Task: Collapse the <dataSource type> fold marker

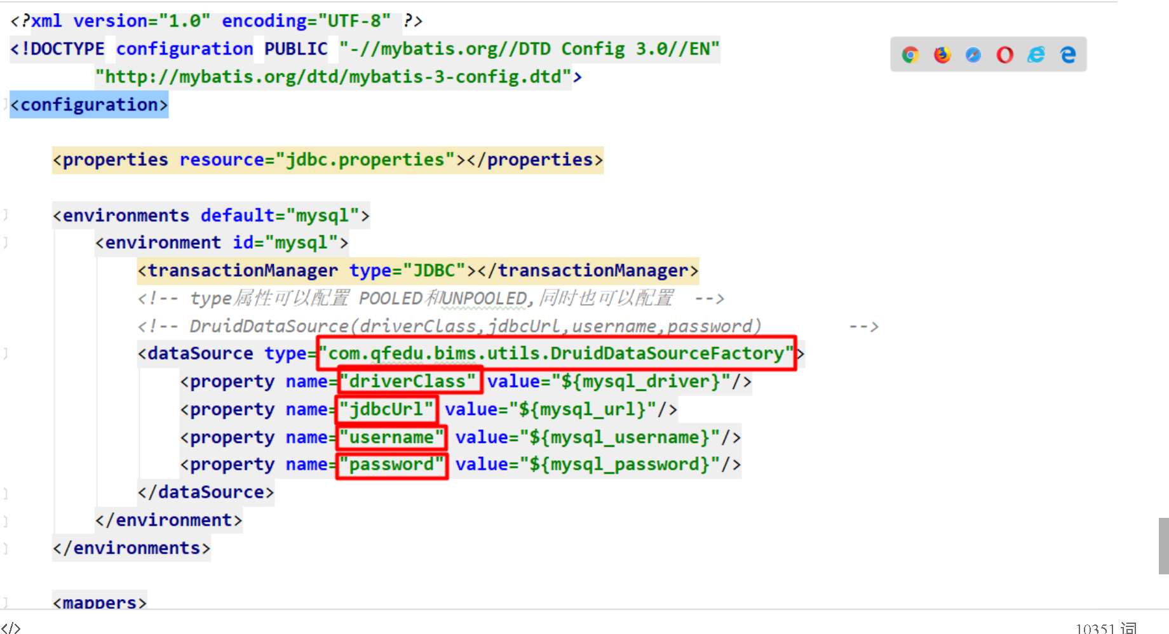Action: pyautogui.click(x=5, y=353)
